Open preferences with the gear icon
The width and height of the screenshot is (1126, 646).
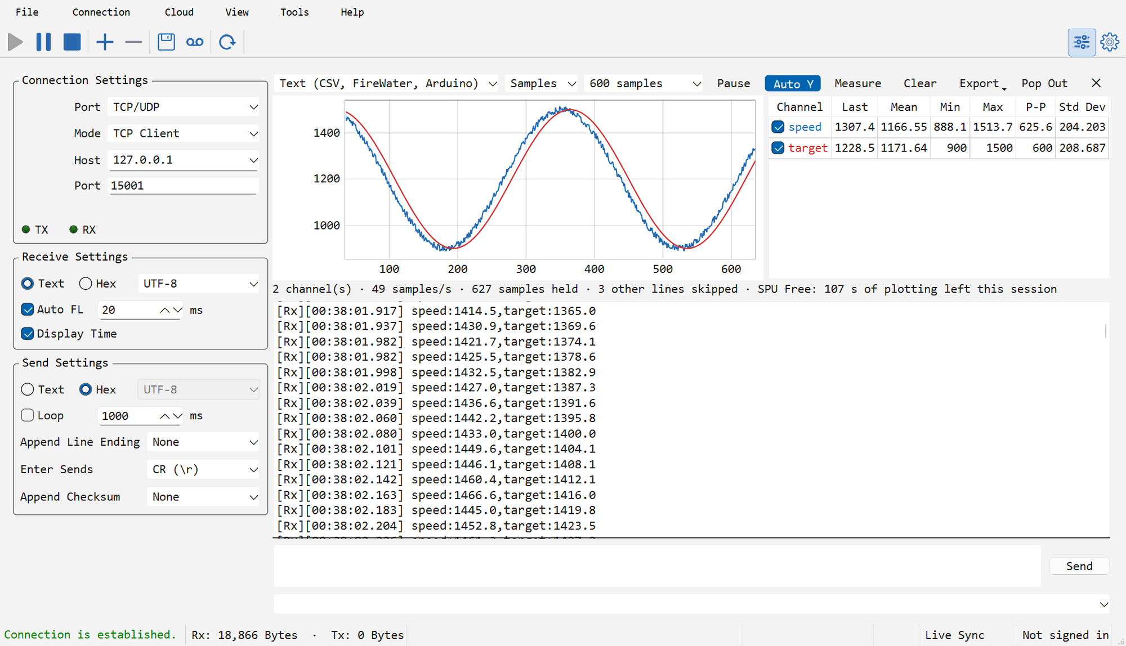click(1110, 42)
